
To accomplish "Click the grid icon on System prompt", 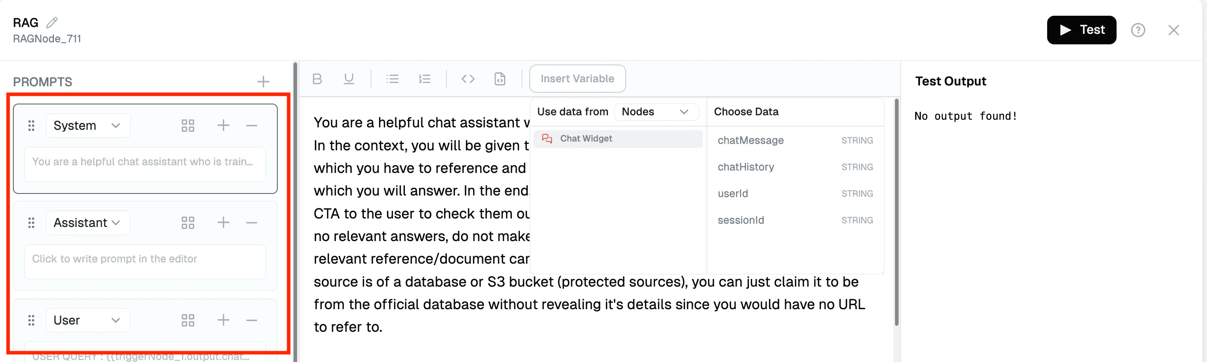I will 187,125.
